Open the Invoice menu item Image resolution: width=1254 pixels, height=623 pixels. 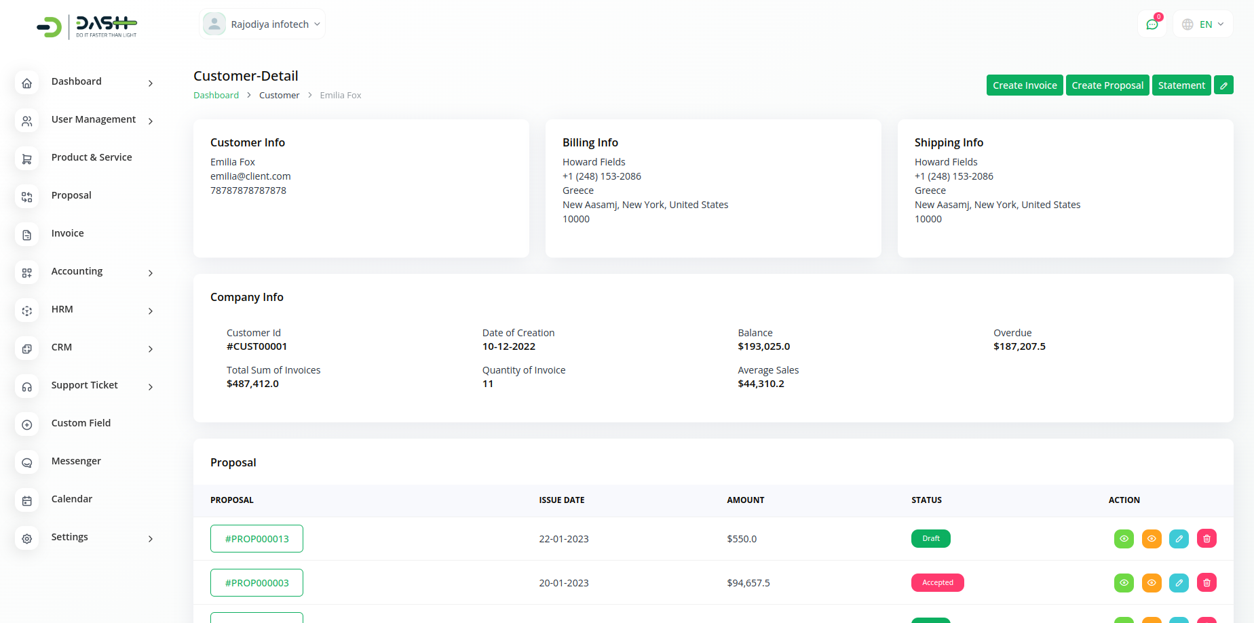tap(68, 233)
